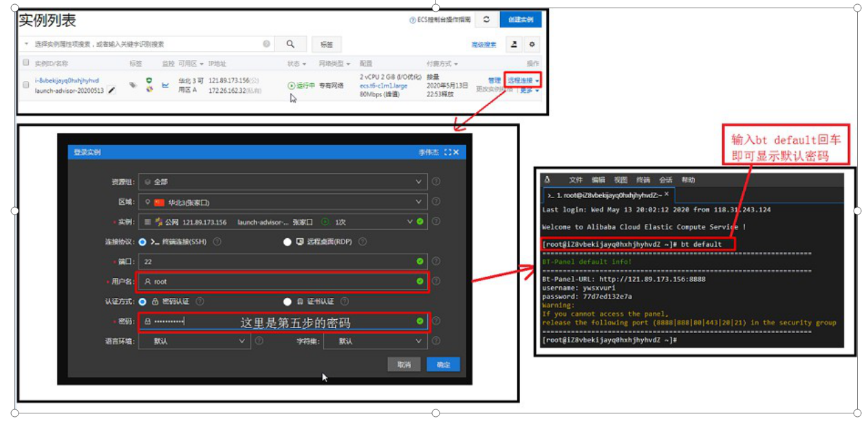The width and height of the screenshot is (864, 421).
Task: Click the pencil icon to rename launch-advisor-20200513
Action: tap(112, 90)
